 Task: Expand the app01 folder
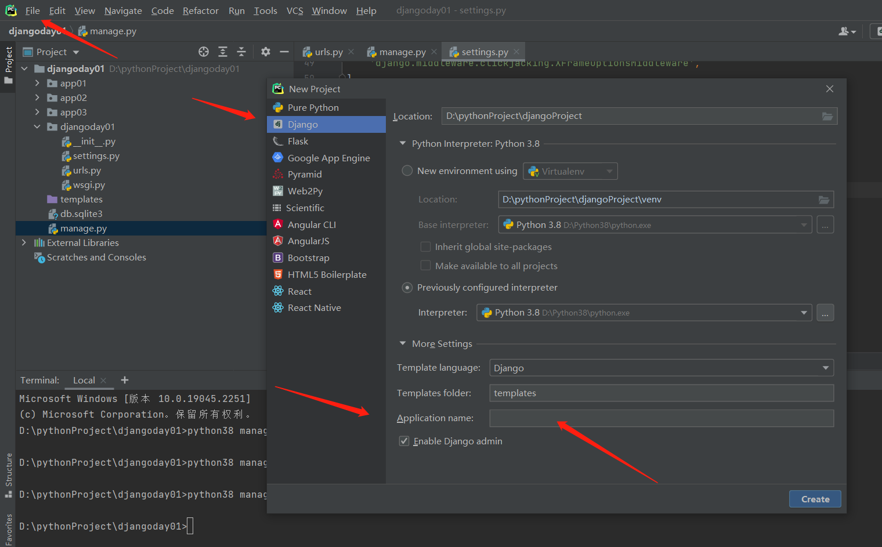pyautogui.click(x=38, y=84)
